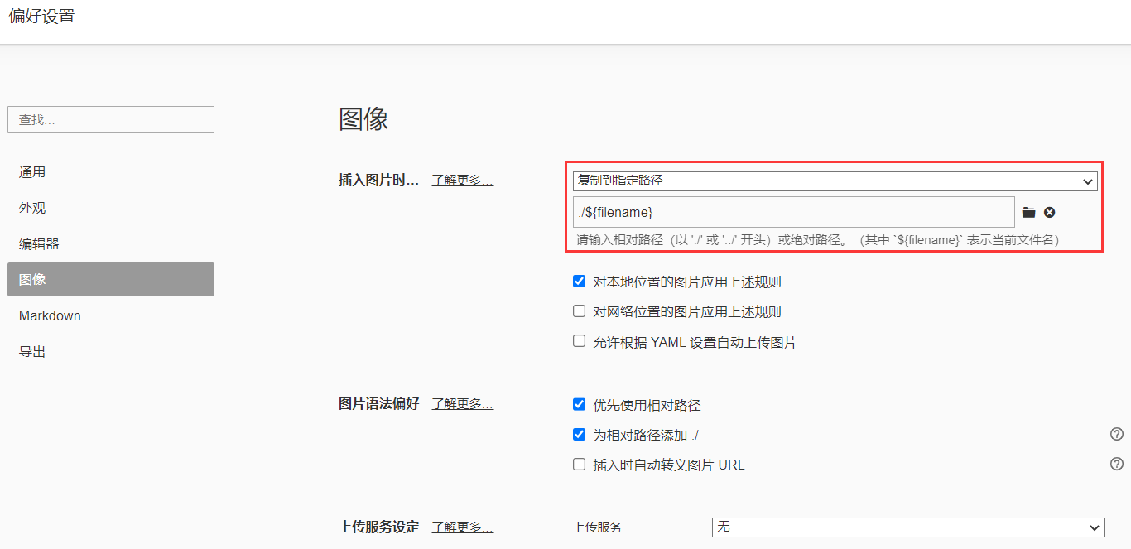Enable 插入时自动转义图片 URL checkbox
Screen dimensions: 1131x549
580,465
